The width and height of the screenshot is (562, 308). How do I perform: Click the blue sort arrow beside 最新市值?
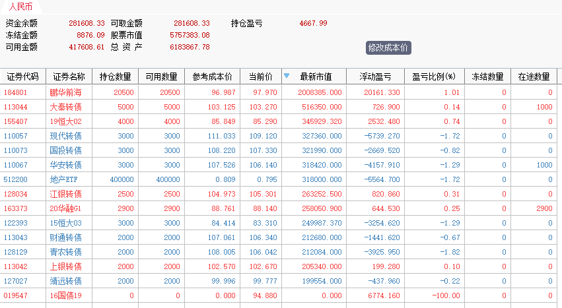point(286,76)
